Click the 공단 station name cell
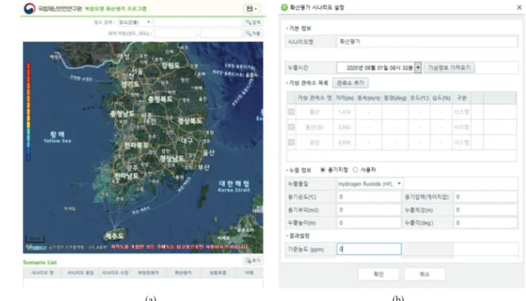 (x=314, y=142)
